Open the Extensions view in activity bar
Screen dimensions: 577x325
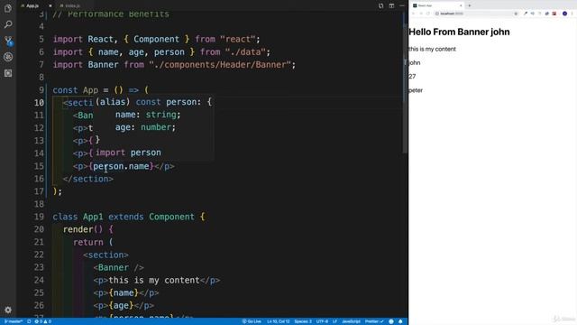pos(8,73)
